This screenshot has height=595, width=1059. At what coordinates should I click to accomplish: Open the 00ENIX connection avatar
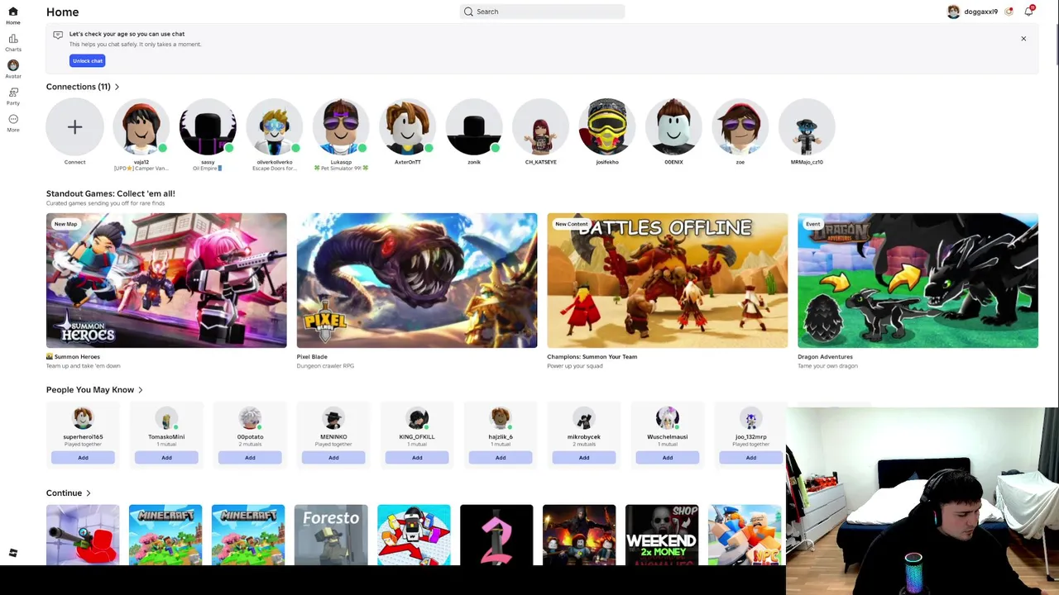pos(673,127)
